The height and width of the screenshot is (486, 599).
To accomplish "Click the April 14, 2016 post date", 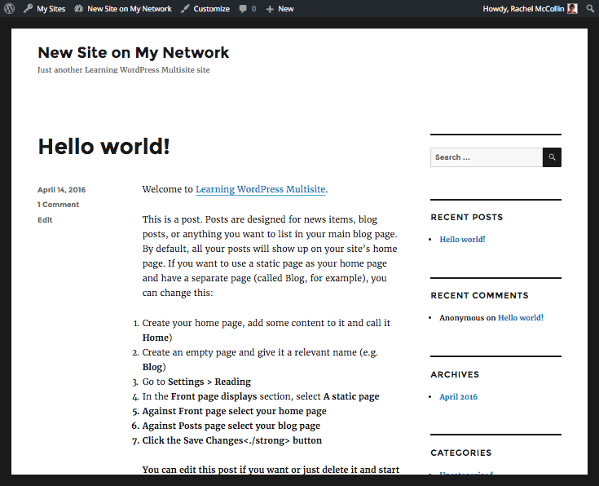I will click(x=61, y=190).
